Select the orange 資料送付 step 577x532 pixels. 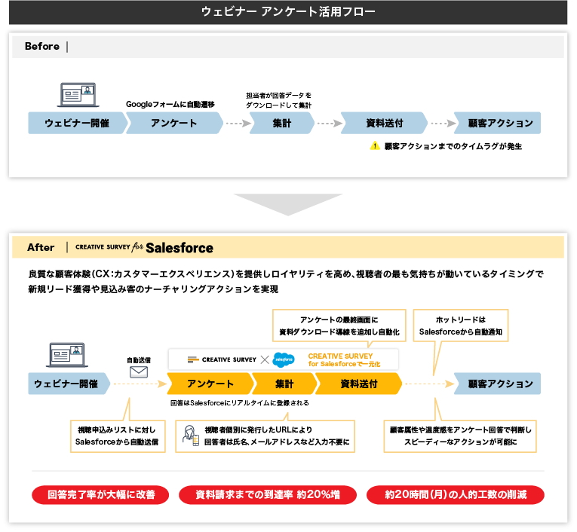(359, 384)
